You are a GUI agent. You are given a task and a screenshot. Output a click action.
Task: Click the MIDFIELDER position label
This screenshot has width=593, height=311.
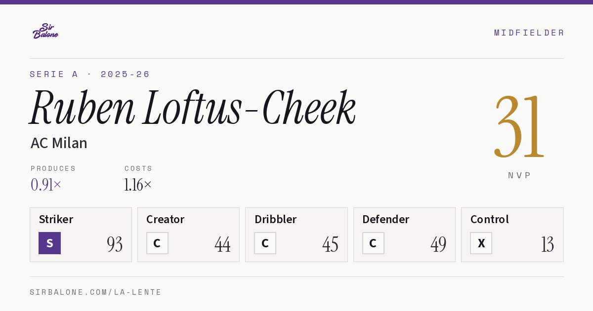point(529,33)
